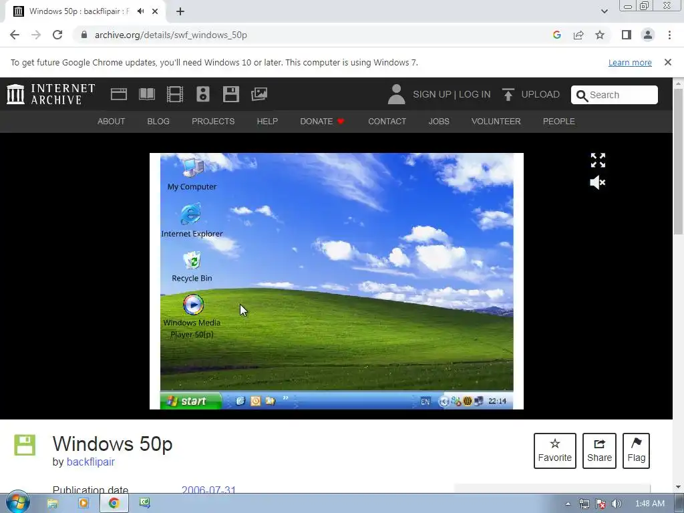
Task: Click the orange quick launch icon in emulator taskbar
Action: [256, 401]
